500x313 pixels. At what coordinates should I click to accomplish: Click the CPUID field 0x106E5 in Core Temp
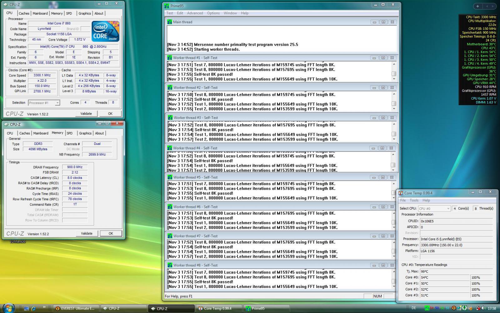click(x=456, y=221)
